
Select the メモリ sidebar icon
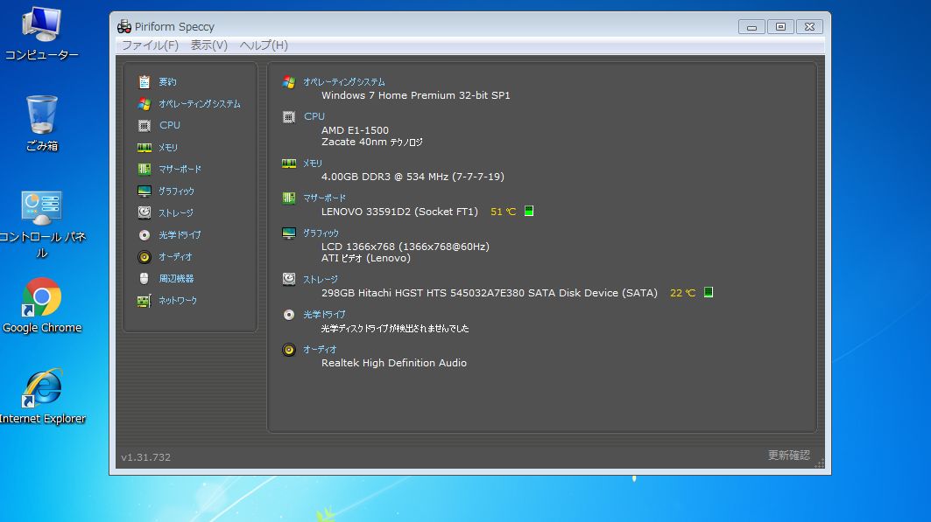click(x=144, y=148)
